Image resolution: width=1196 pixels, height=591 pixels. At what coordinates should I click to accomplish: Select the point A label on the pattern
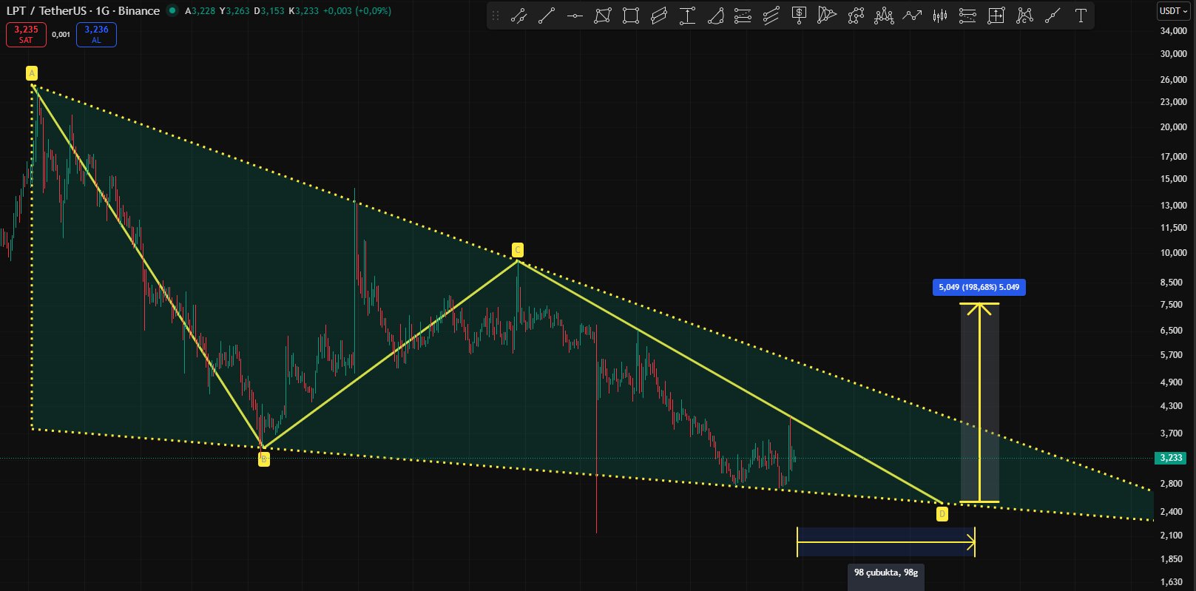pos(32,73)
